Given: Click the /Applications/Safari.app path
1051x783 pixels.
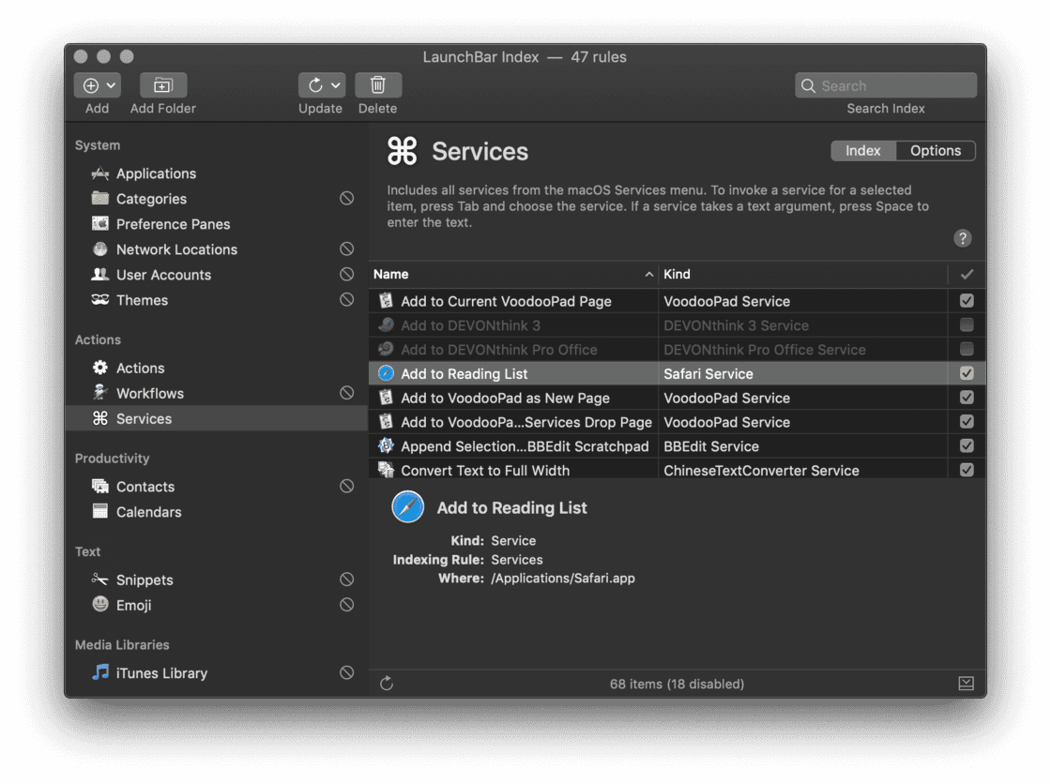Looking at the screenshot, I should [562, 578].
